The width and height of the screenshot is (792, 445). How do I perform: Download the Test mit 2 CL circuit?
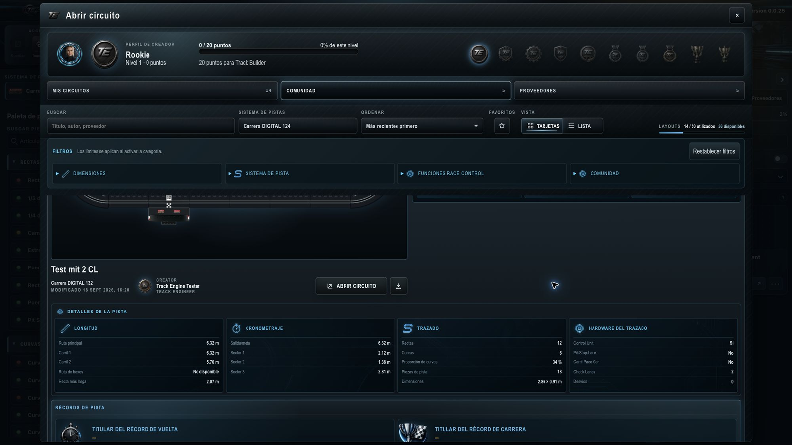(398, 286)
